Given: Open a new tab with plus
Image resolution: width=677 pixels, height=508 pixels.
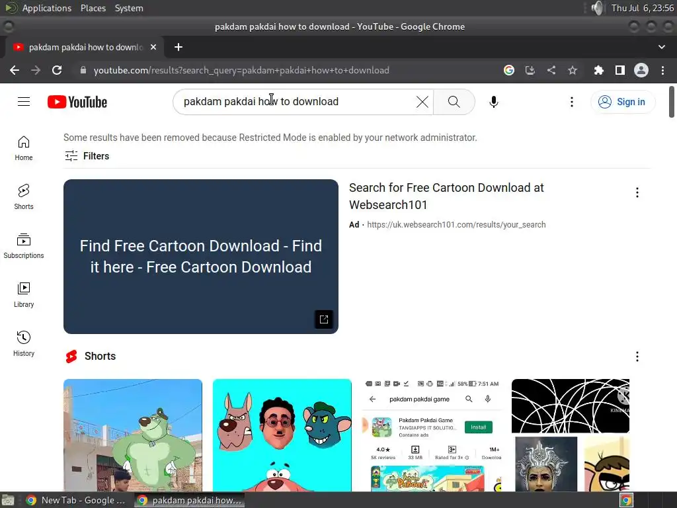Looking at the screenshot, I should coord(179,47).
